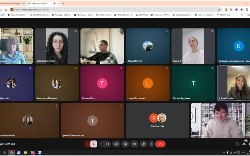The image size is (250, 156).
Task: Switch to the Meet 'pcn-ahff-edd' browser tab
Action: pyautogui.click(x=41, y=3)
